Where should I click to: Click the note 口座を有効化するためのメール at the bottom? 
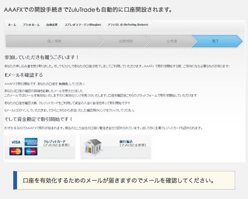(124, 180)
